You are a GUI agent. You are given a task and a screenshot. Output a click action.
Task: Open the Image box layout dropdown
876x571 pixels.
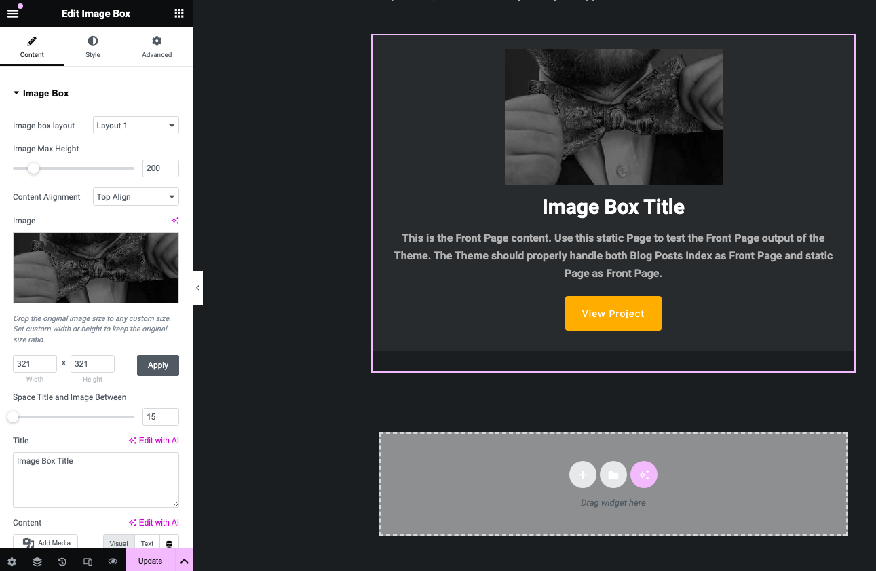pos(136,126)
